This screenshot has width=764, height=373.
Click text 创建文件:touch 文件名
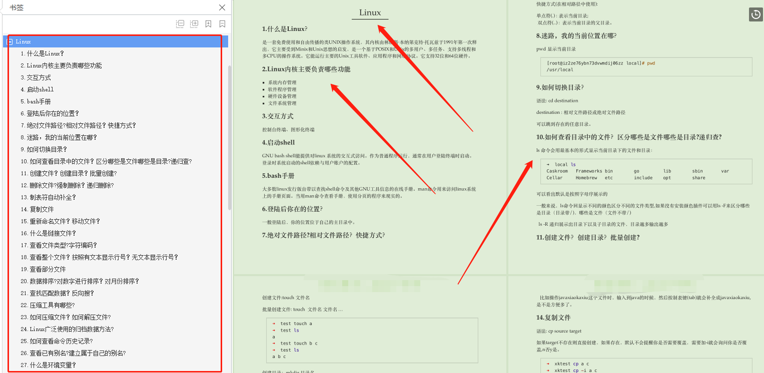pyautogui.click(x=286, y=298)
